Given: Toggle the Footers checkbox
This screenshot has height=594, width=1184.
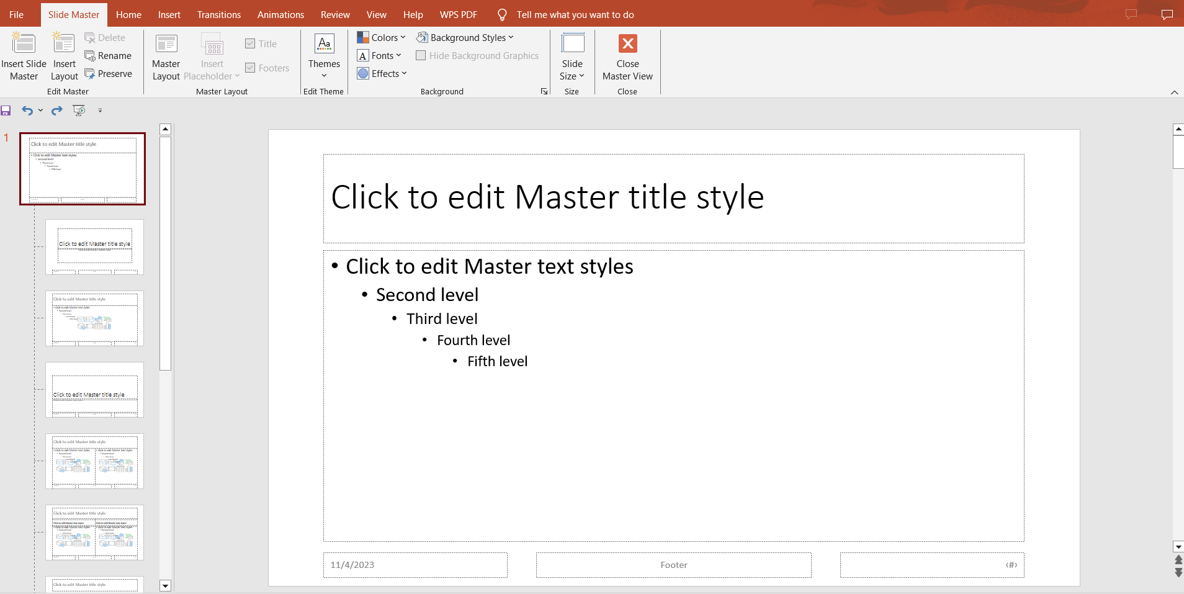Looking at the screenshot, I should [251, 68].
